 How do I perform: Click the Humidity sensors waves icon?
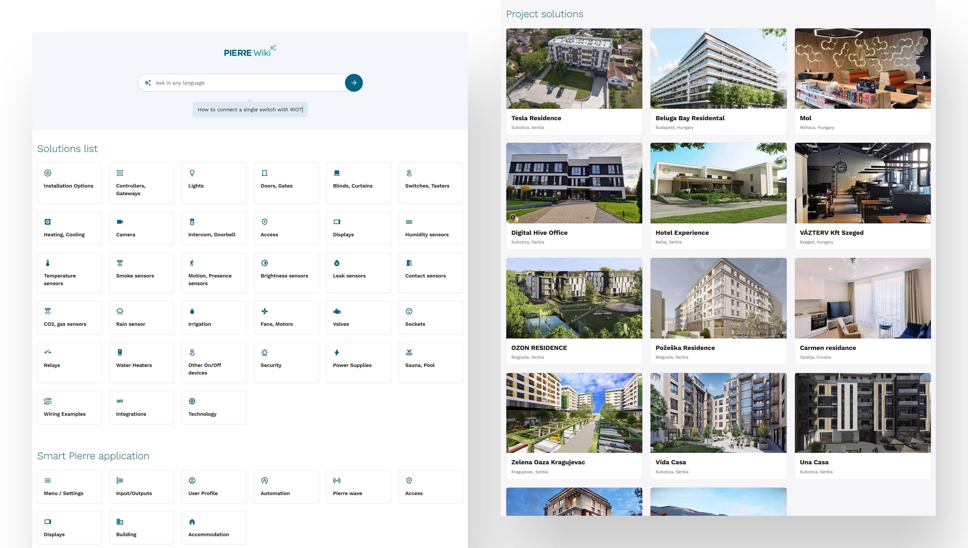[409, 222]
